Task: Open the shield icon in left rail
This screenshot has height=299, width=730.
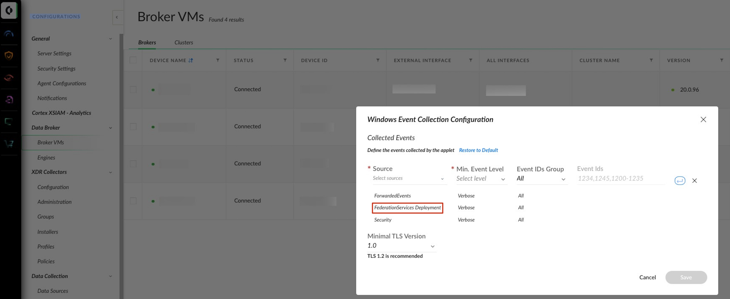Action: [9, 55]
